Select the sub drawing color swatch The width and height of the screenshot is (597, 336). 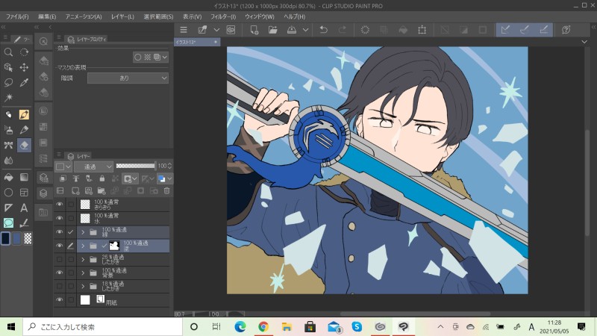click(x=16, y=238)
